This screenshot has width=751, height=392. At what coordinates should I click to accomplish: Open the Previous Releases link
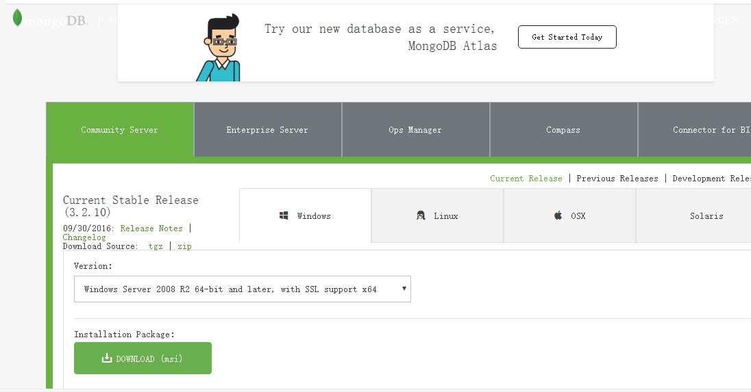tap(617, 179)
